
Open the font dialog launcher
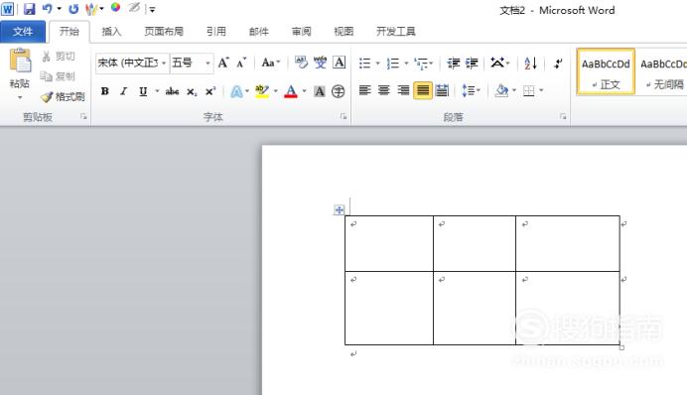point(343,116)
